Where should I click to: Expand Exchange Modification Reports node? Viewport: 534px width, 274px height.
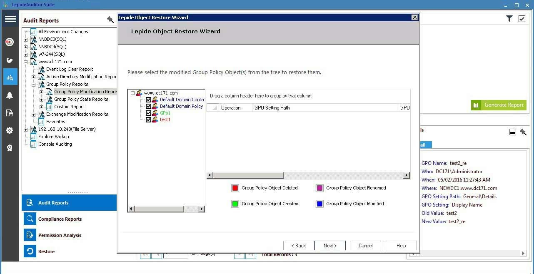(34, 115)
